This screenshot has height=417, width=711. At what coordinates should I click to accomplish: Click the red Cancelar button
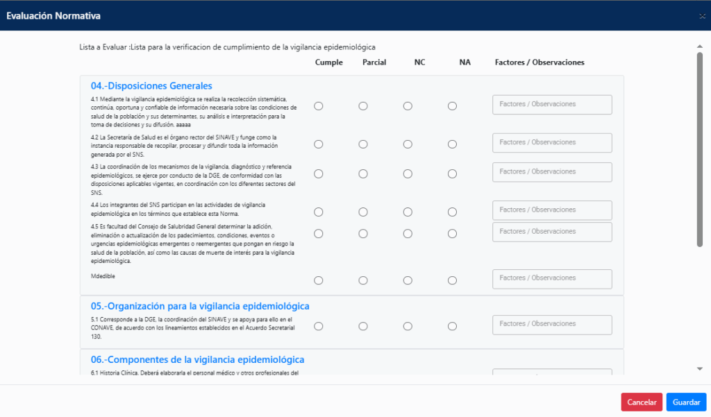(x=642, y=402)
